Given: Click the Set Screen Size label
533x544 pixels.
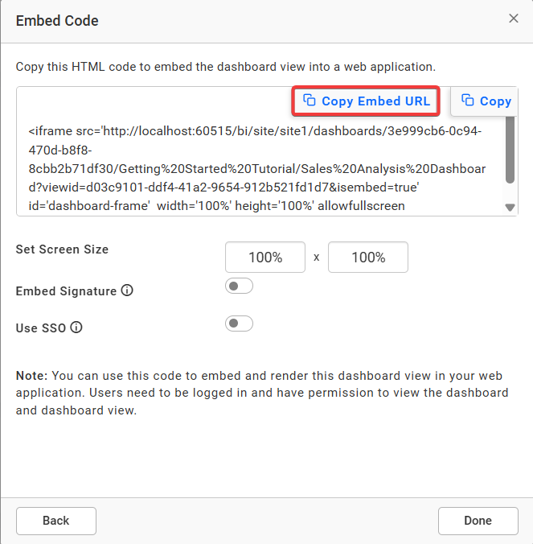Looking at the screenshot, I should [62, 249].
